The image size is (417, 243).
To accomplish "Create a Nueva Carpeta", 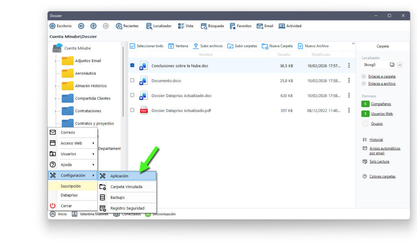I will [x=277, y=46].
